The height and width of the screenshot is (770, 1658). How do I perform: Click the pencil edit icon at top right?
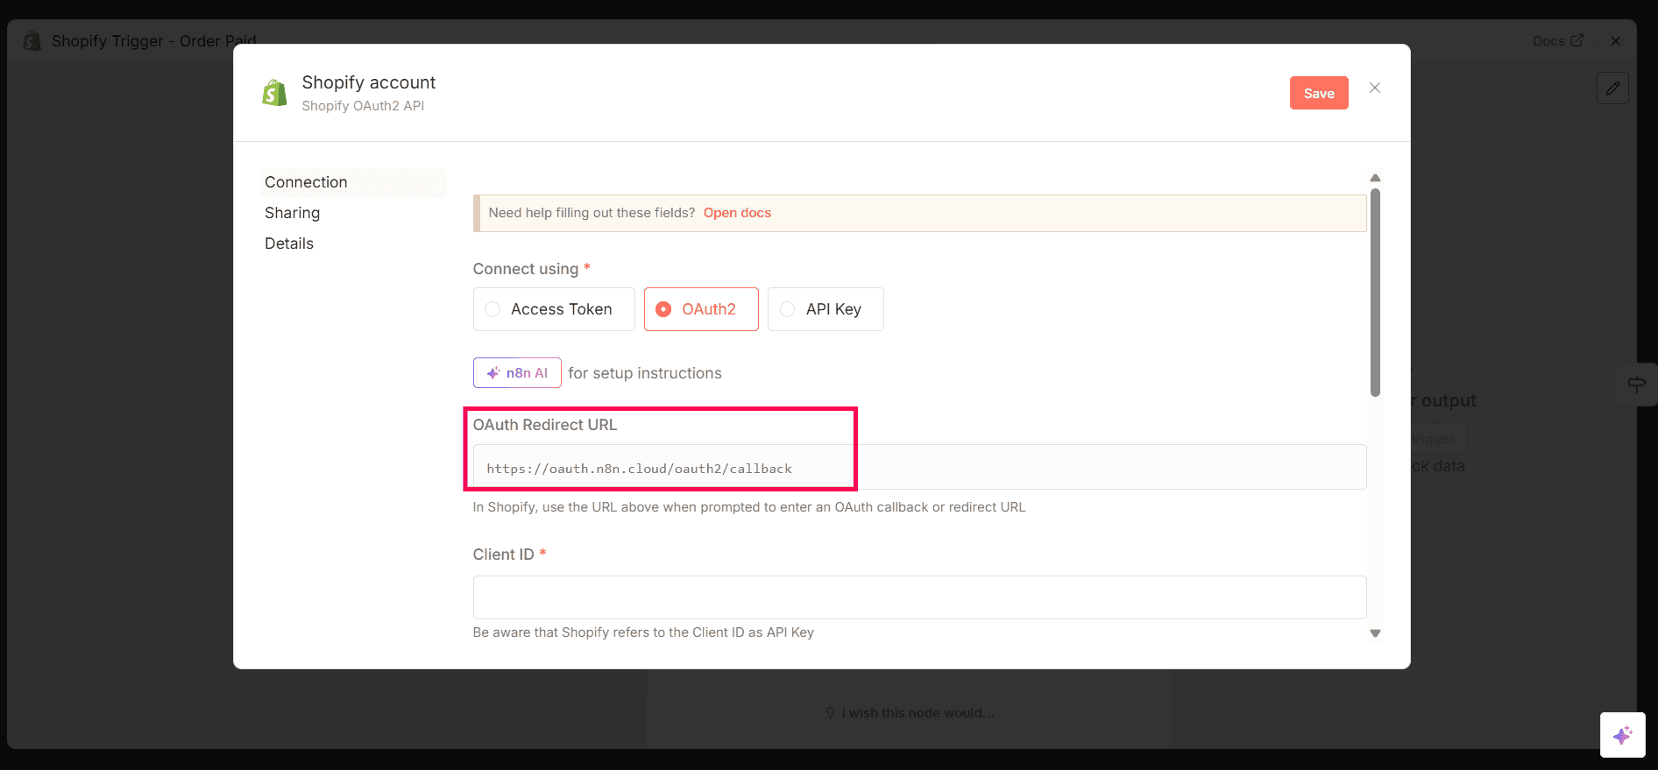[1612, 88]
